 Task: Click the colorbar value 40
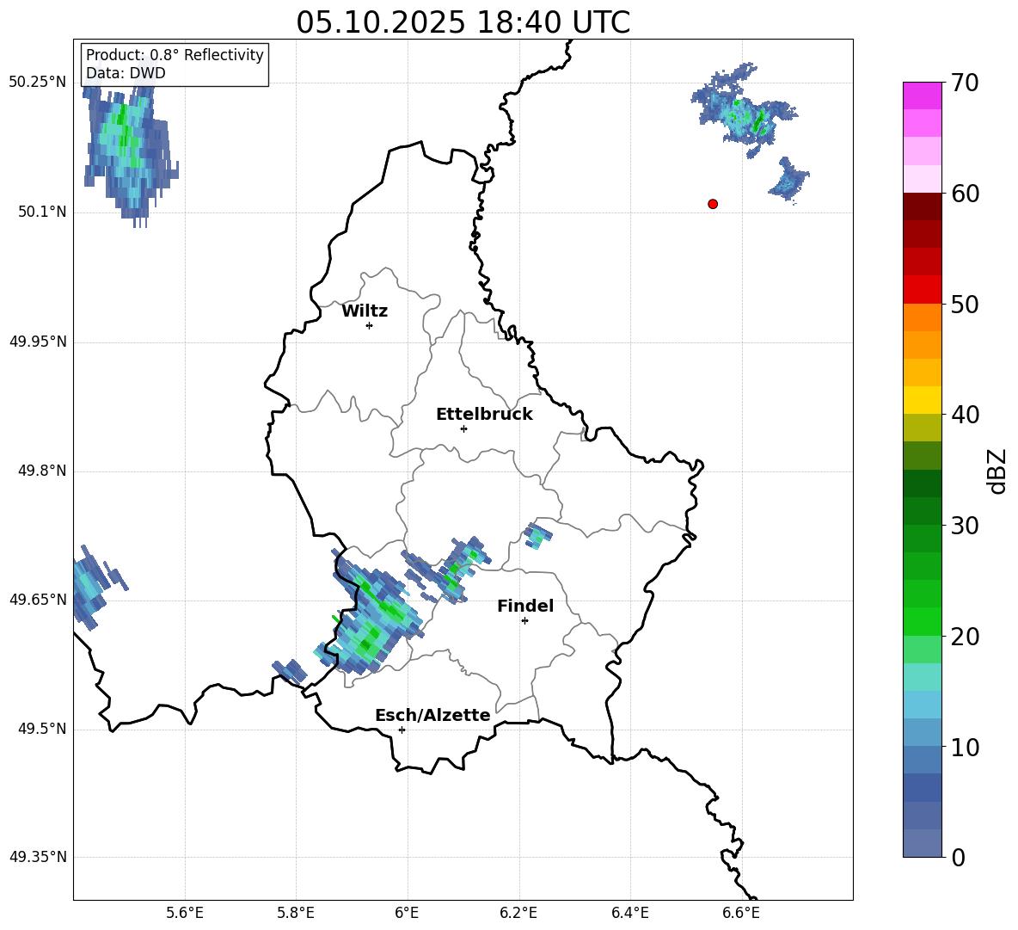point(965,415)
